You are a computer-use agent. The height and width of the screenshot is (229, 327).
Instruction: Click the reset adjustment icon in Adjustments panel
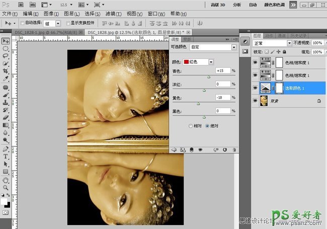pyautogui.click(x=224, y=149)
